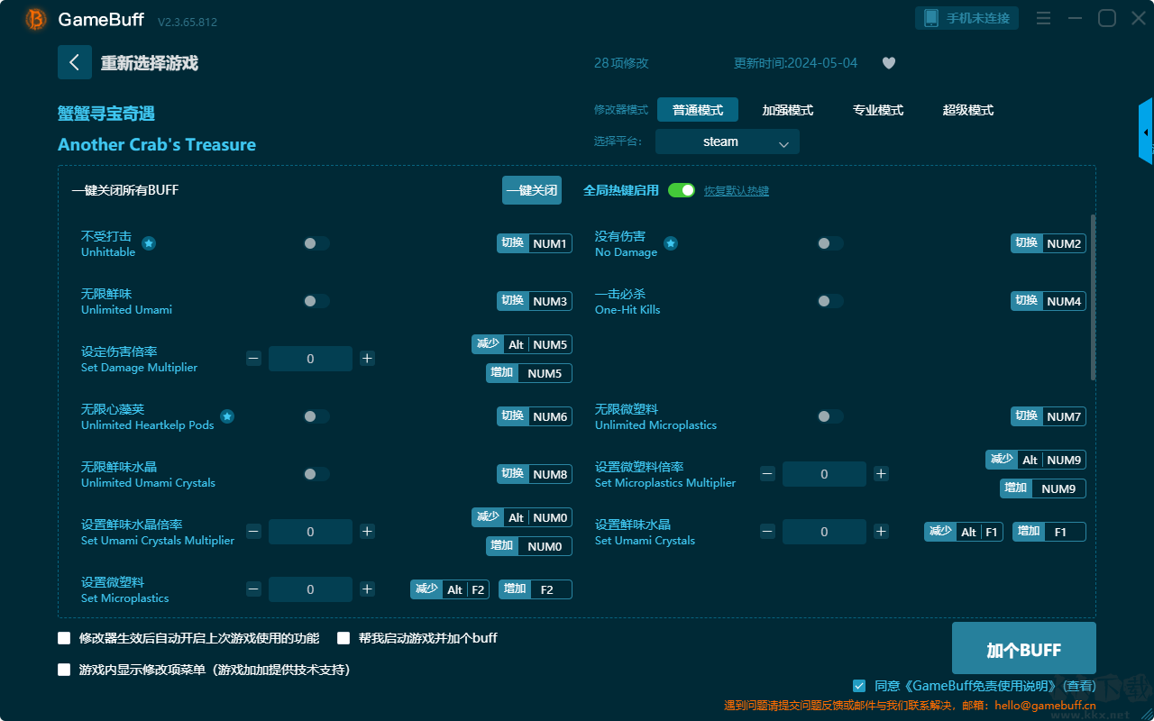Click star icon next to Unlimited Heartkelp Pods
The image size is (1154, 721).
[227, 416]
